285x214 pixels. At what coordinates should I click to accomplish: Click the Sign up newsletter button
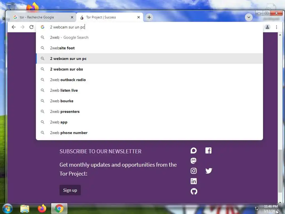click(x=70, y=190)
